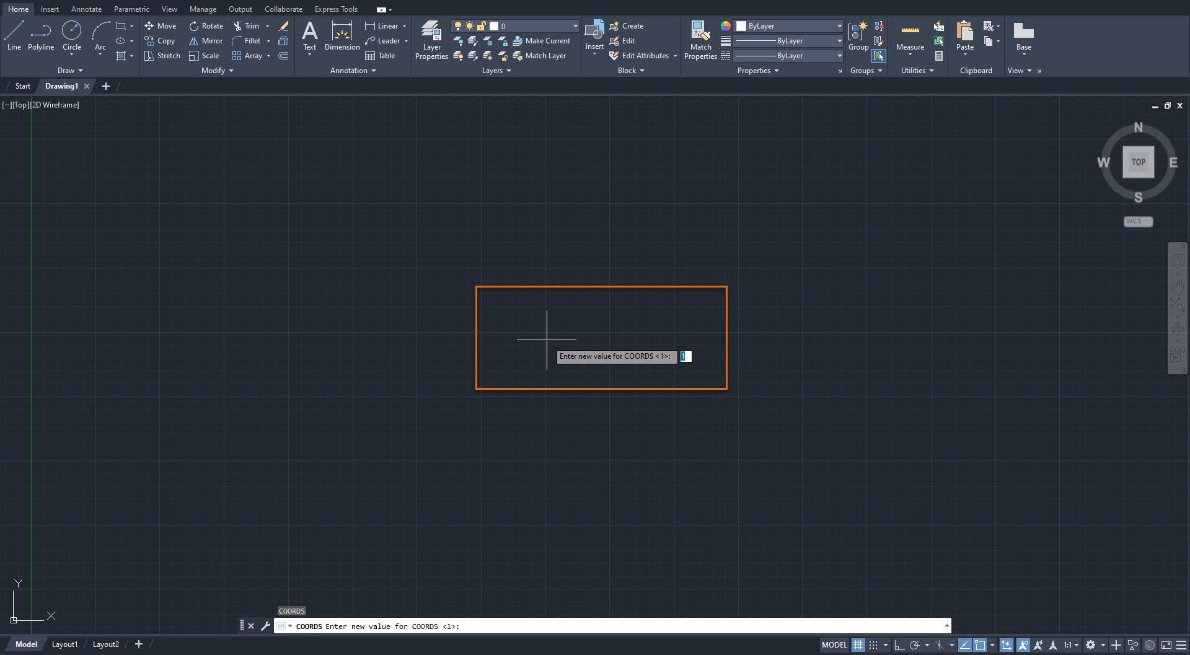Image resolution: width=1190 pixels, height=655 pixels.
Task: Select the Trim tool
Action: (x=246, y=26)
